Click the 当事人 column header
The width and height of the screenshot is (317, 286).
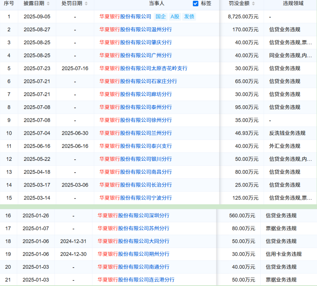(157, 3)
